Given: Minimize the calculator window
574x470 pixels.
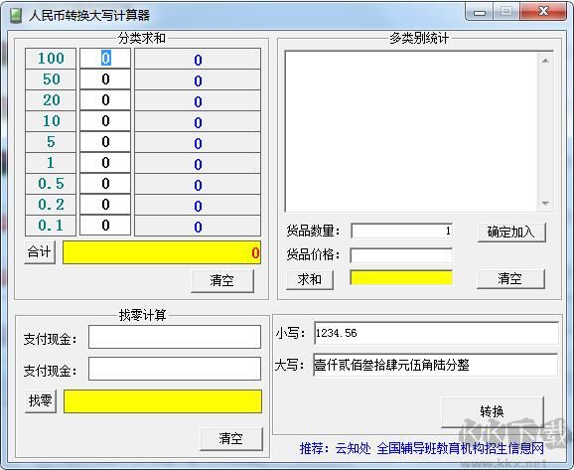Looking at the screenshot, I should [x=480, y=12].
